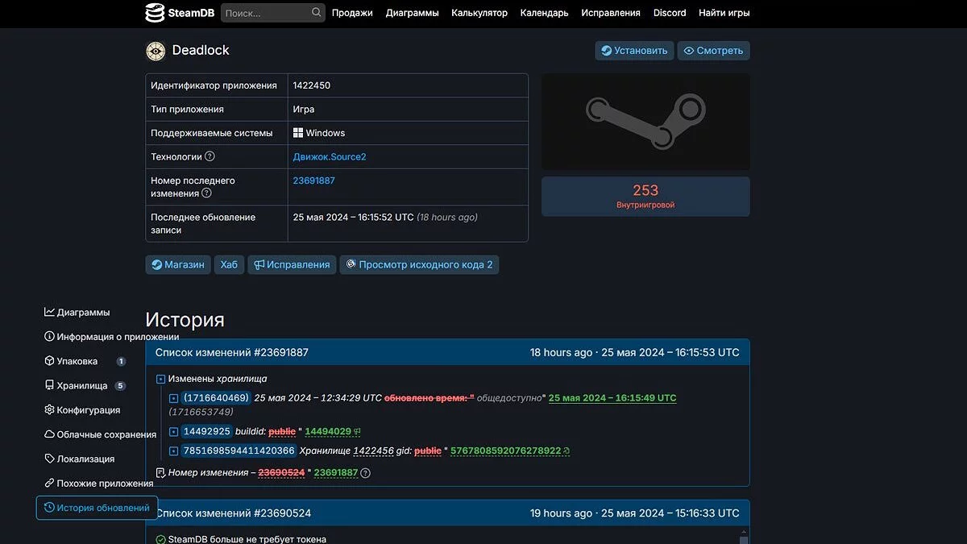Open the Движок.Source2 link

point(330,157)
